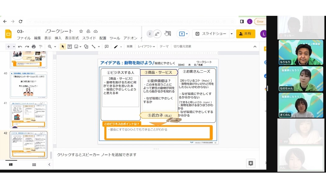Switch to filmstrip view
This screenshot has height=183, width=326.
(x=11, y=165)
